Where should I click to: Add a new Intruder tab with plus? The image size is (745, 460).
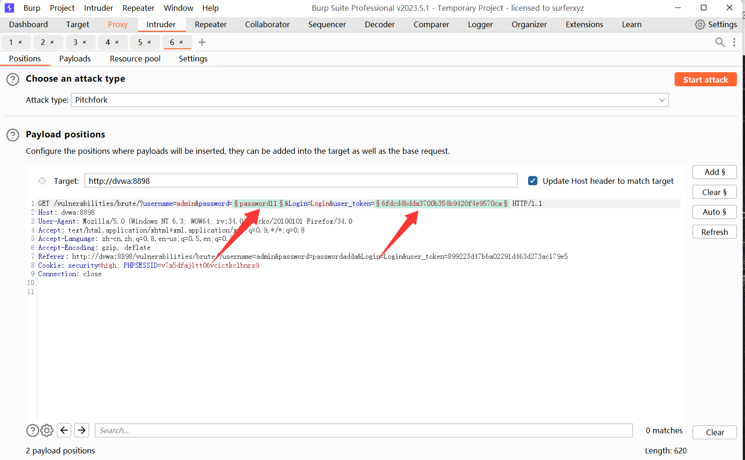(202, 42)
